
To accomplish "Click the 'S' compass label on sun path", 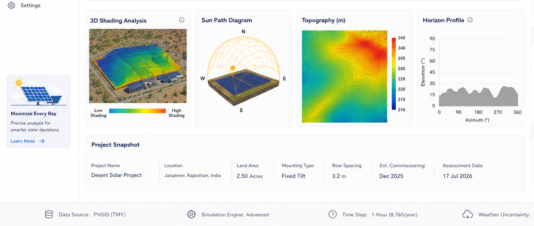I will [x=241, y=110].
